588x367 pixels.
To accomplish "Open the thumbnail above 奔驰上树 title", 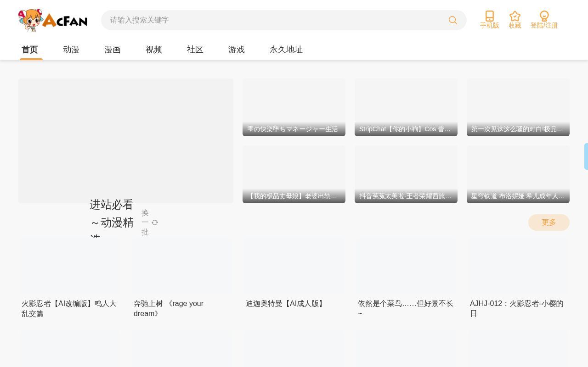I will (182, 266).
